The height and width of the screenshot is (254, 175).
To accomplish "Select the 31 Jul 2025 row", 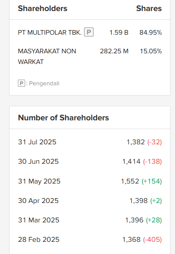I will (90, 142).
